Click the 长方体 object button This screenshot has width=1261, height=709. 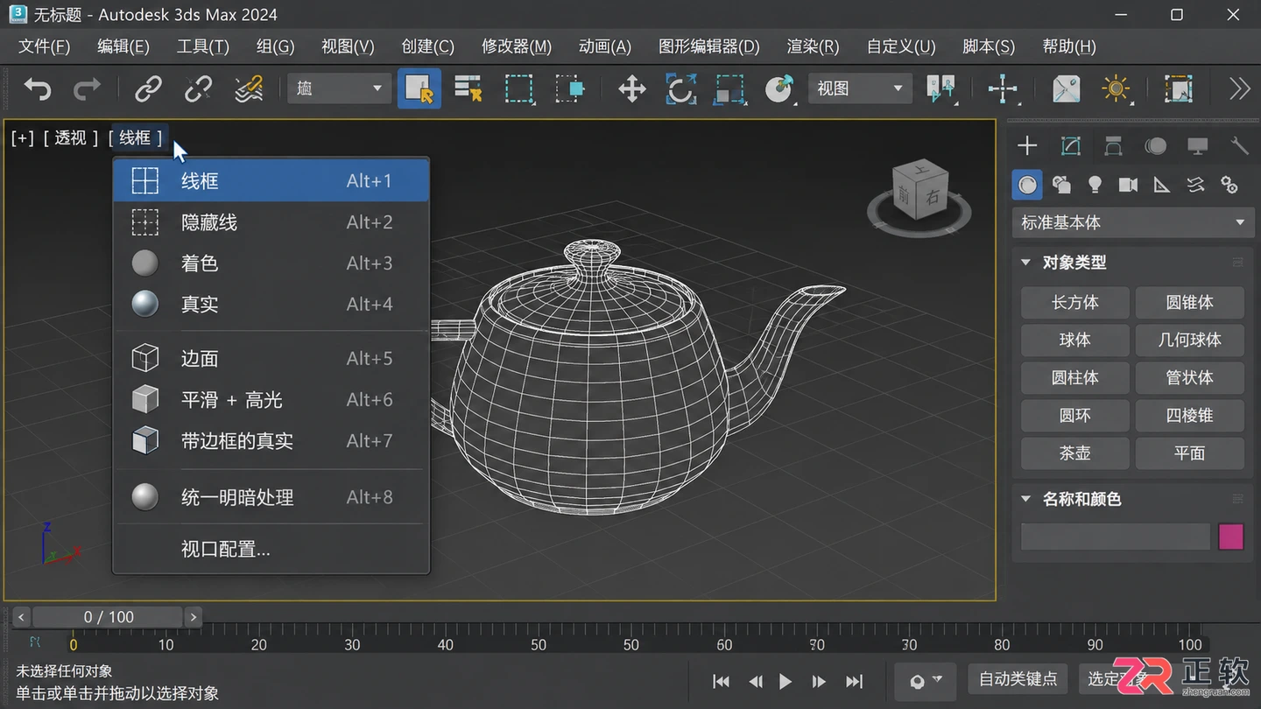pos(1075,303)
